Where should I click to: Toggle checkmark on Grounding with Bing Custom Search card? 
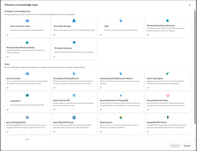[101, 87]
